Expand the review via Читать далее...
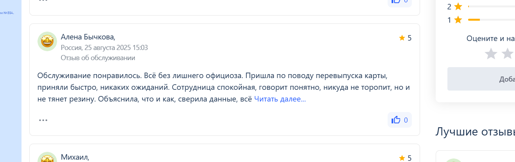The width and height of the screenshot is (515, 162). point(280,99)
